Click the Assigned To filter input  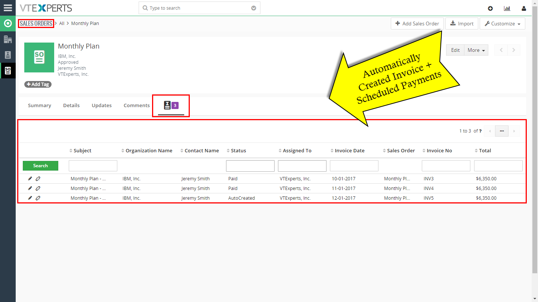click(302, 166)
